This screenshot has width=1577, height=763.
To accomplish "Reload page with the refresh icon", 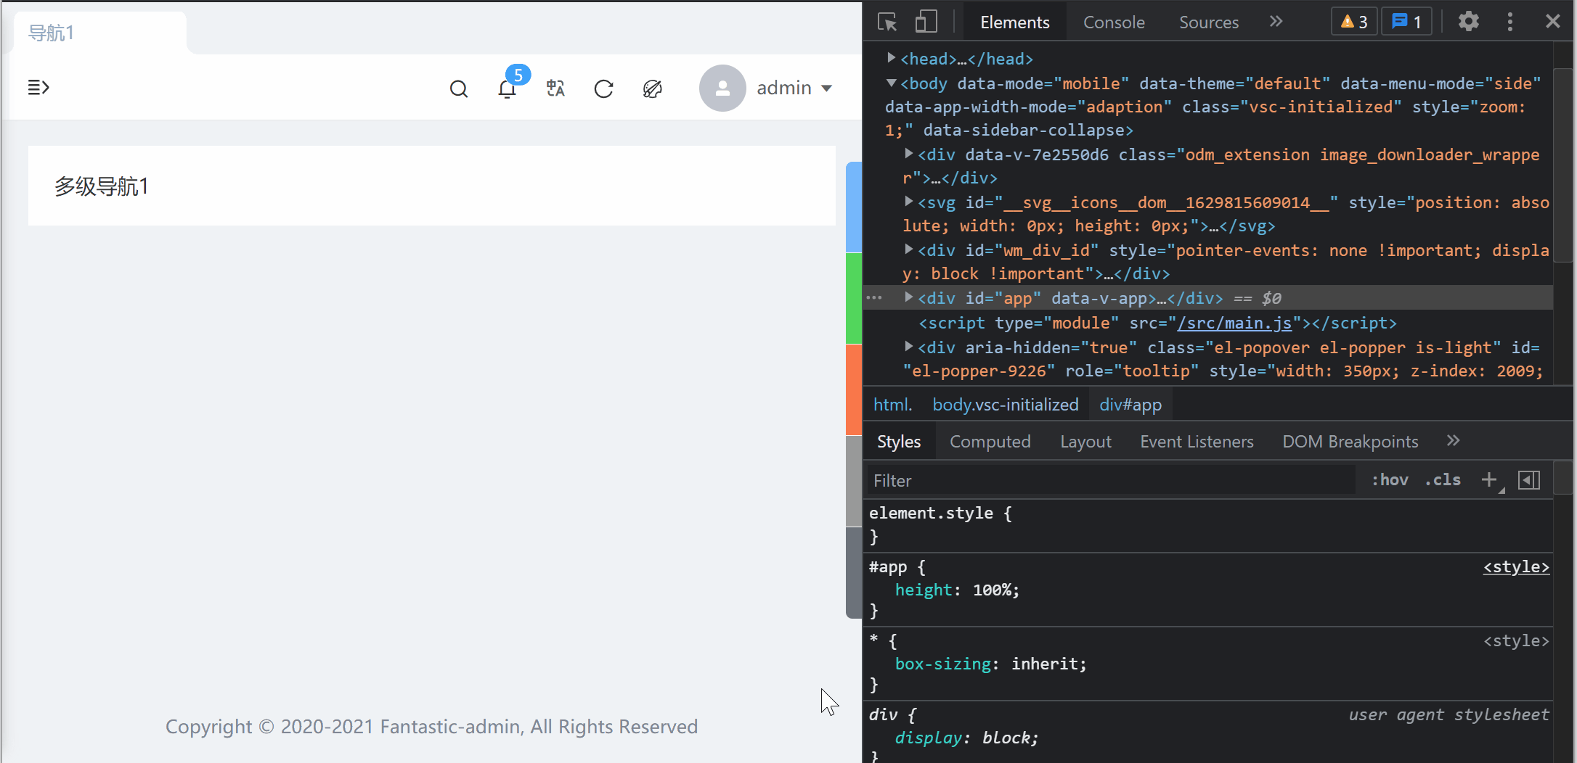I will pyautogui.click(x=604, y=88).
